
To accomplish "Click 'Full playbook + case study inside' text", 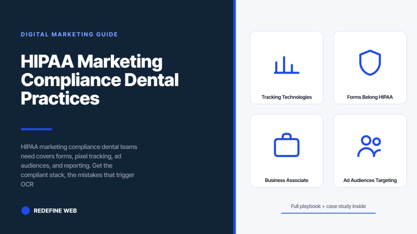I will pyautogui.click(x=328, y=206).
